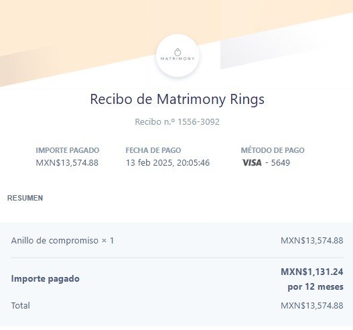Click the RESUMEN section heading
This screenshot has height=330, width=353.
click(25, 198)
